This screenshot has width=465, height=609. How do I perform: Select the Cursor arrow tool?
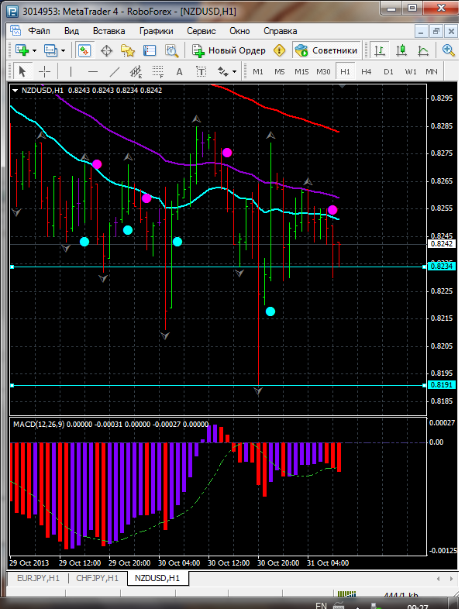click(x=22, y=71)
